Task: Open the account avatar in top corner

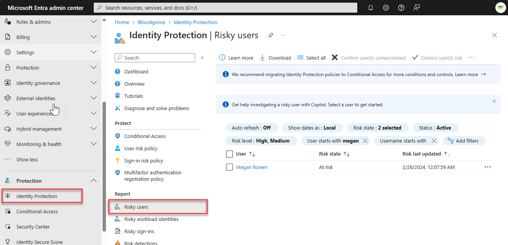Action: [500, 8]
